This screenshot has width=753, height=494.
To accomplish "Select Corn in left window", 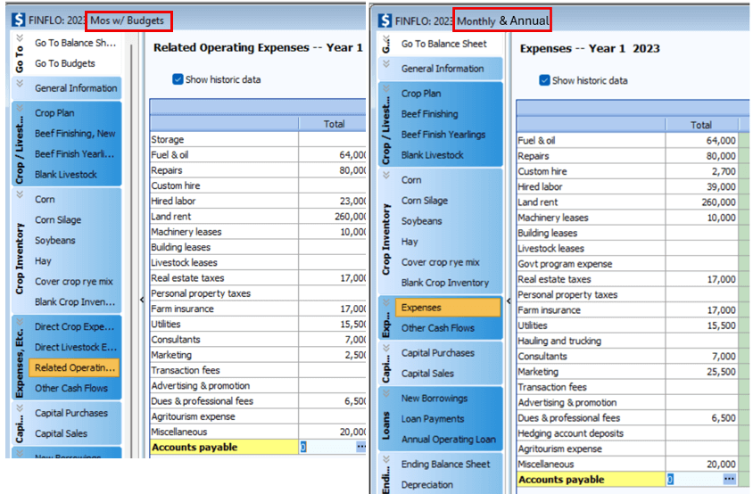I will pyautogui.click(x=45, y=199).
